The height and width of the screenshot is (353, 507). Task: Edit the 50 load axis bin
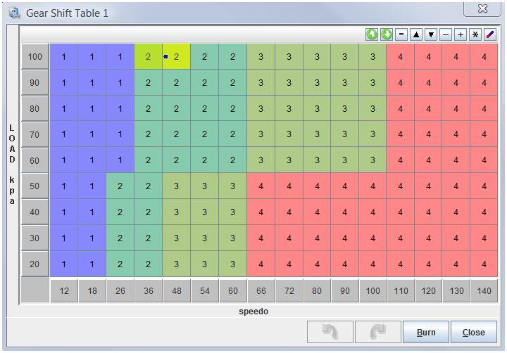point(35,186)
